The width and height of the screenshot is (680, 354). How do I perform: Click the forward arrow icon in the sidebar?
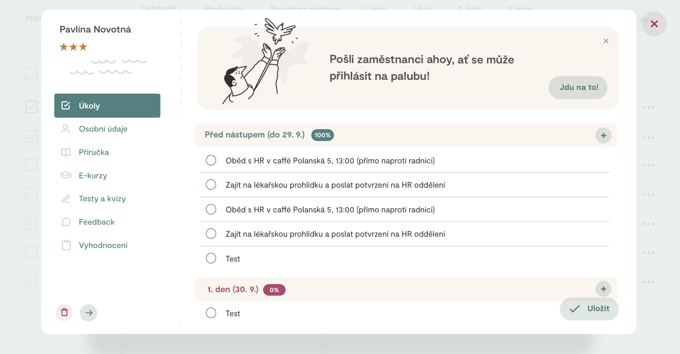coord(89,312)
